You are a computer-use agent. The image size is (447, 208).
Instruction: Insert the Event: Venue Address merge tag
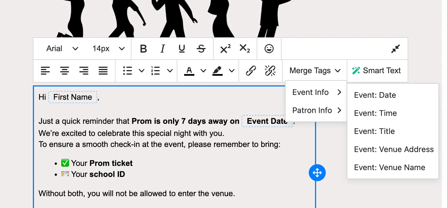pos(393,149)
